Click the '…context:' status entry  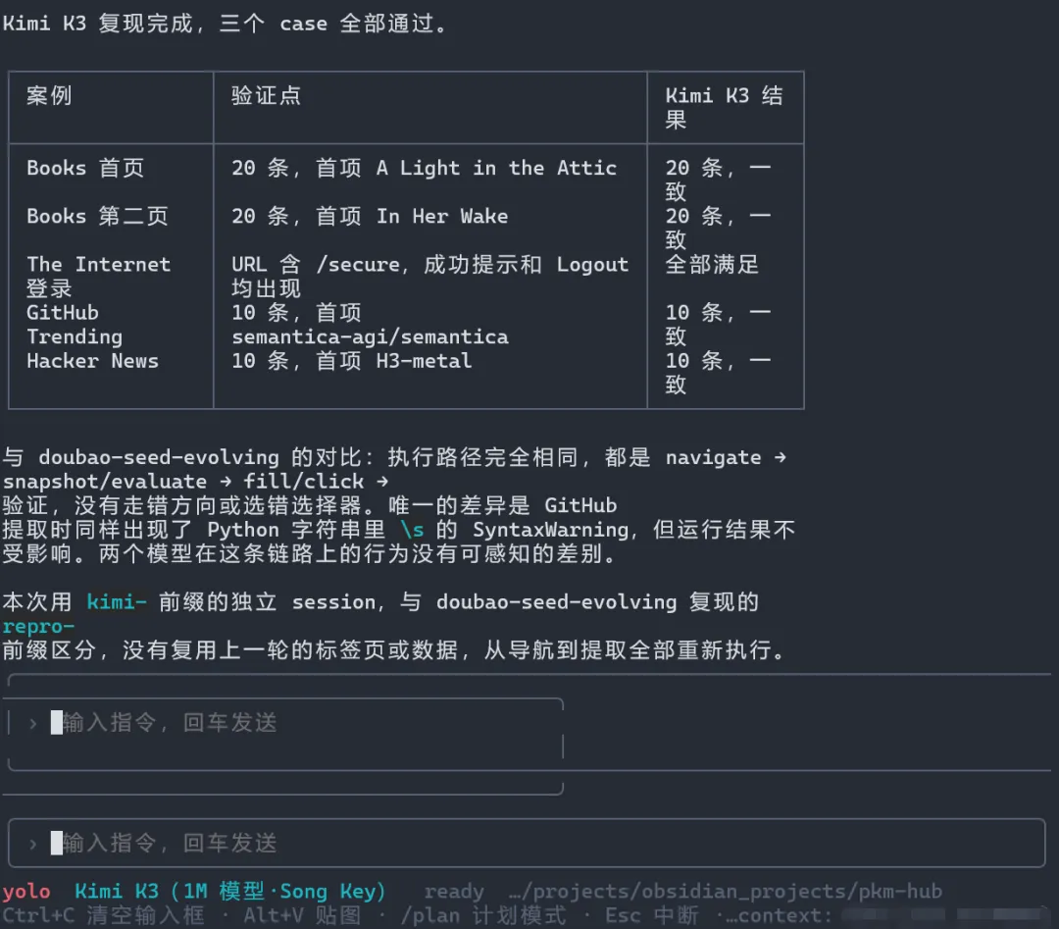(779, 915)
